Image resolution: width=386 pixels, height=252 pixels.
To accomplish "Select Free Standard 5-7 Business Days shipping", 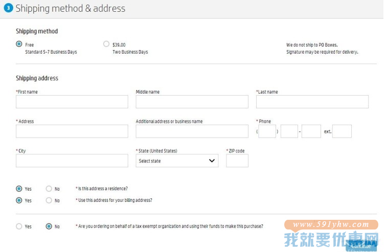I will point(19,44).
